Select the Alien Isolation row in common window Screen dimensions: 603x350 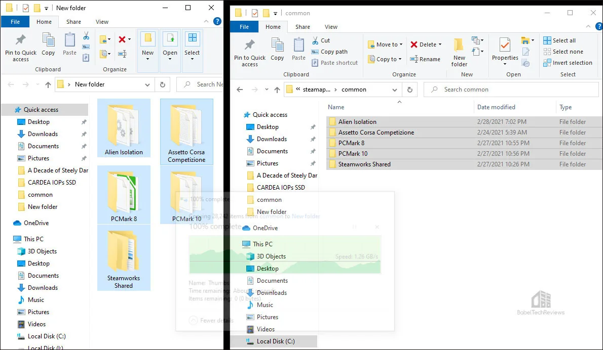[x=465, y=122]
